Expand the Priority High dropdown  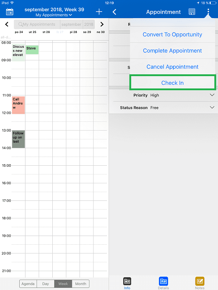pos(212,95)
